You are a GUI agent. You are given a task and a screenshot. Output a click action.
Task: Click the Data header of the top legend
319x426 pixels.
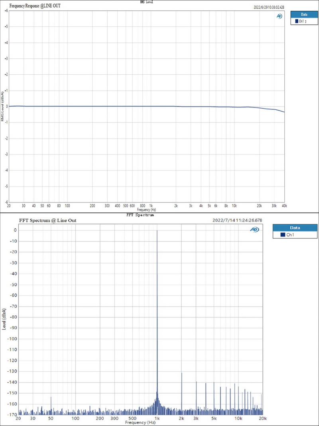coord(304,14)
